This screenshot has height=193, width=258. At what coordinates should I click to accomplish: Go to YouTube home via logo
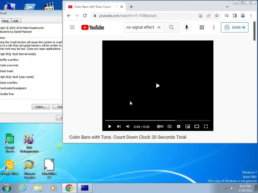(x=93, y=27)
